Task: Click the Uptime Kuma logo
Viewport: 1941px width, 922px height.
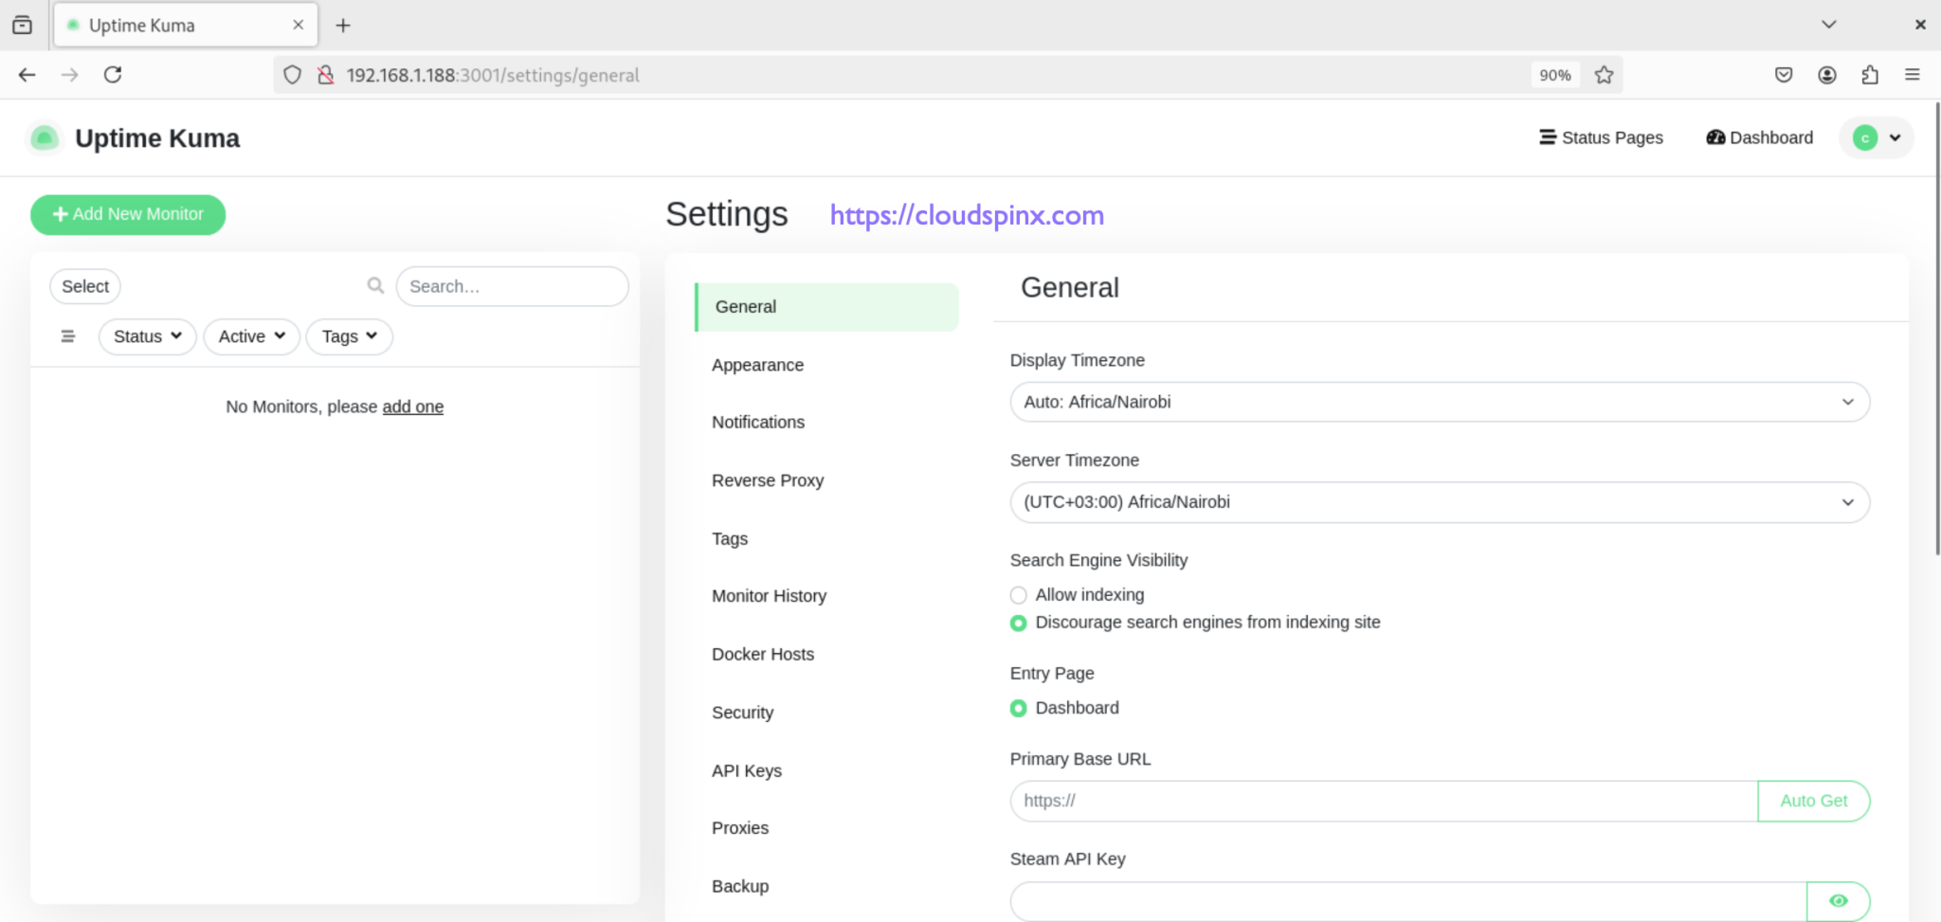Action: 45,137
